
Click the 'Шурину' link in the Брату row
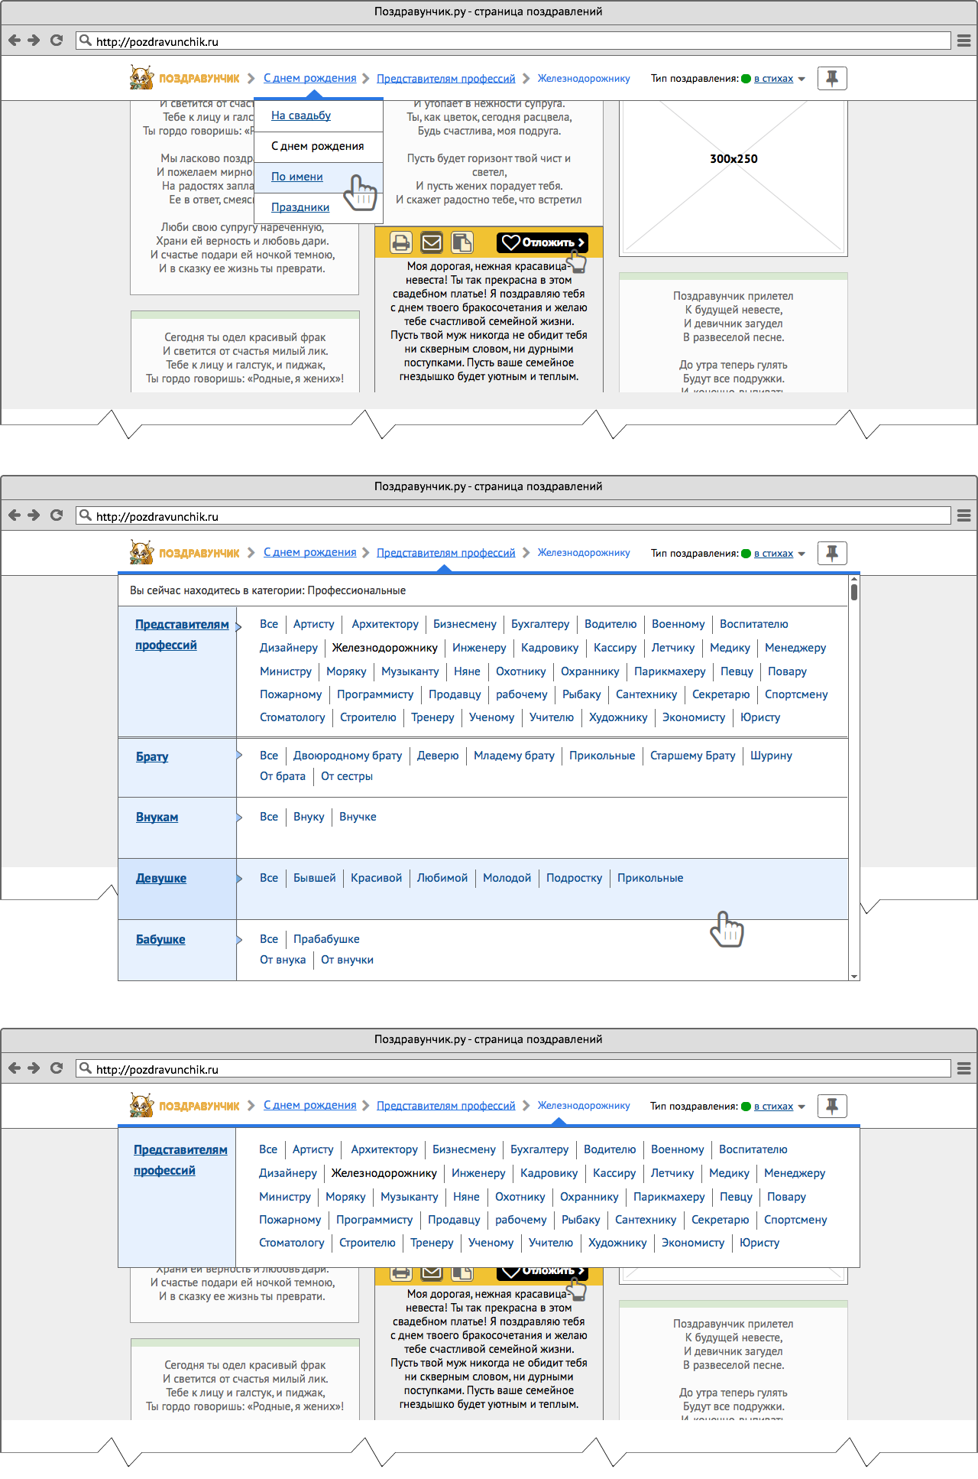pos(771,756)
